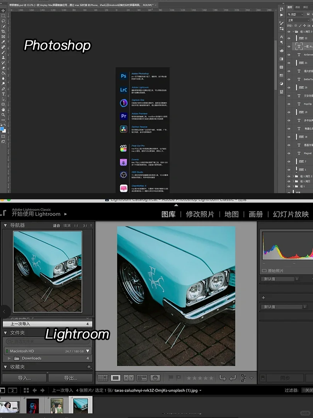
Task: Select the Brush tool in Photoshop
Action: 3,52
